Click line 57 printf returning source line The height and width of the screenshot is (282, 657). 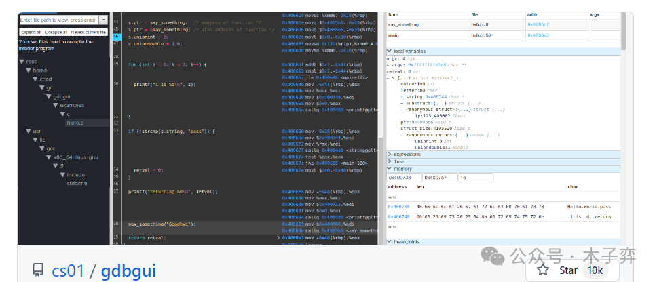coord(172,192)
